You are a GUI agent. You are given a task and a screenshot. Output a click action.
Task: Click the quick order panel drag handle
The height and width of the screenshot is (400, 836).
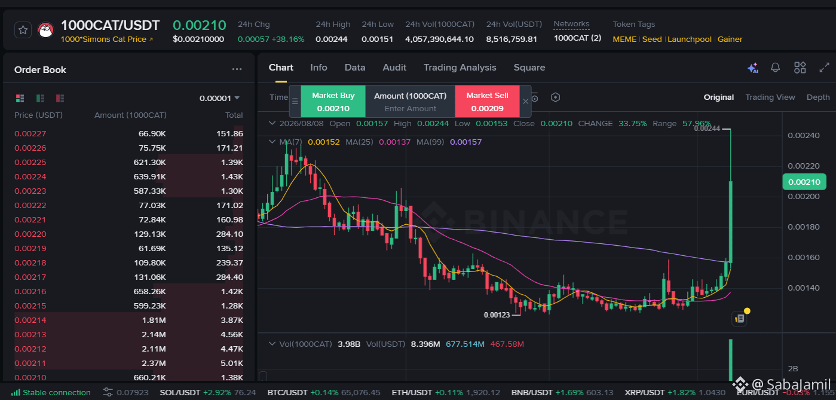pyautogui.click(x=295, y=102)
